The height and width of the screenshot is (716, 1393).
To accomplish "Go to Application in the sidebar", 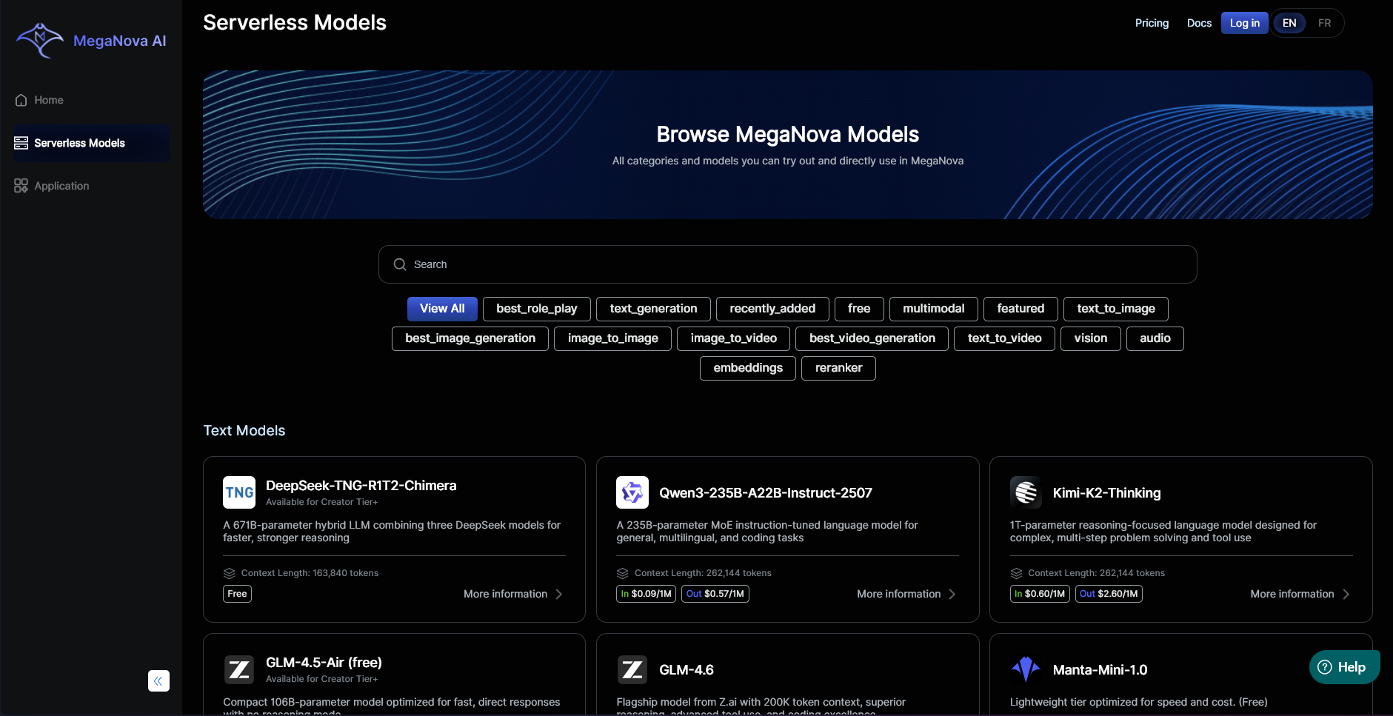I will tap(61, 186).
